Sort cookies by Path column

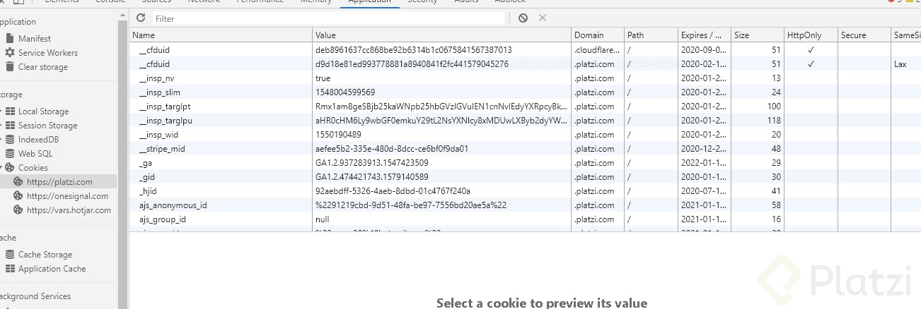tap(650, 35)
